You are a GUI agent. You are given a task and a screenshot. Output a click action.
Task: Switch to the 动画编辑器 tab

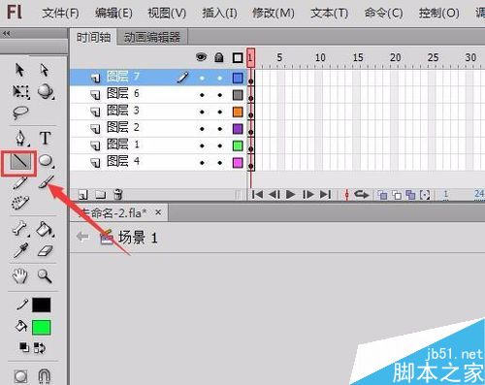coord(152,38)
